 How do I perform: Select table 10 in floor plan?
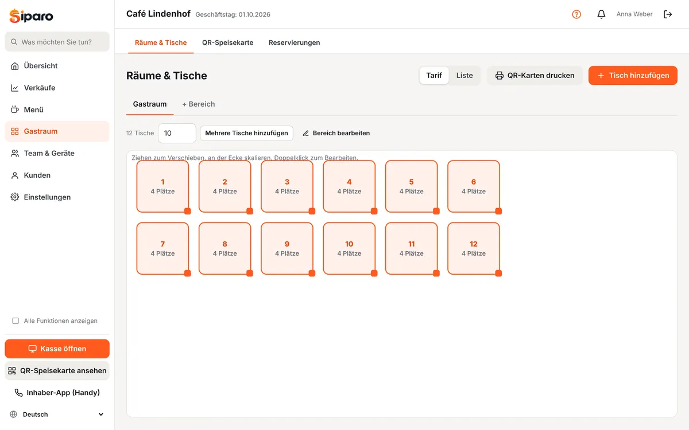click(x=349, y=248)
